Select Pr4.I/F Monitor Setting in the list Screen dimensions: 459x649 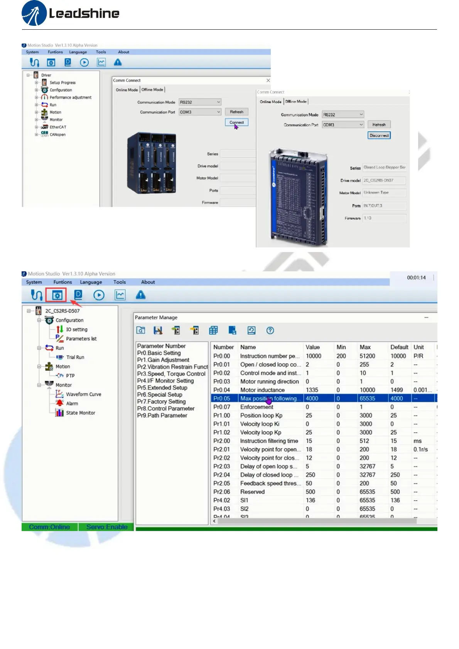[165, 381]
